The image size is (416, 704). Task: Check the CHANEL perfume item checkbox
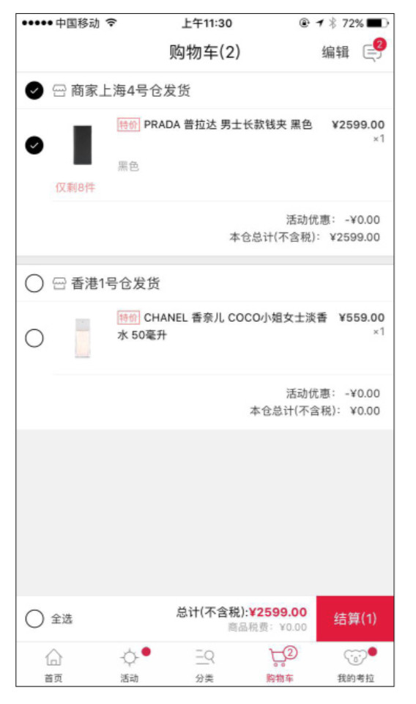tap(34, 338)
